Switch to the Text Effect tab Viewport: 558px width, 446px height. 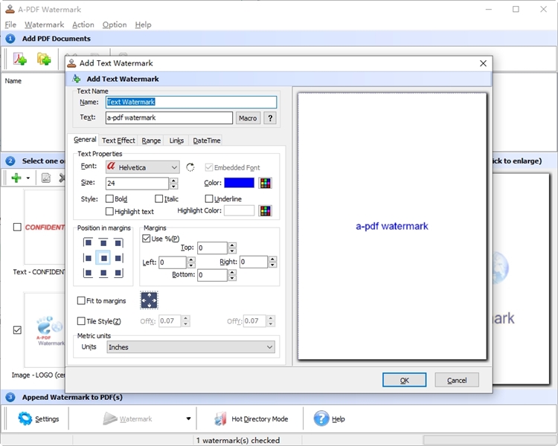pos(118,140)
